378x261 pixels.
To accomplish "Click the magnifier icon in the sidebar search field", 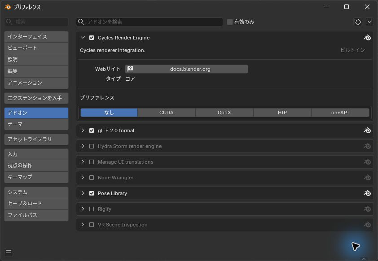I will click(9, 22).
